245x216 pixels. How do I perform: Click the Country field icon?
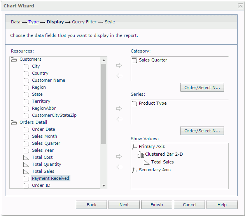[26, 74]
